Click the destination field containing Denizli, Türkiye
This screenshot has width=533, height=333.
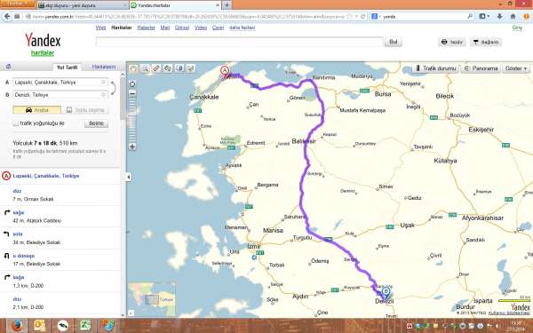click(60, 95)
